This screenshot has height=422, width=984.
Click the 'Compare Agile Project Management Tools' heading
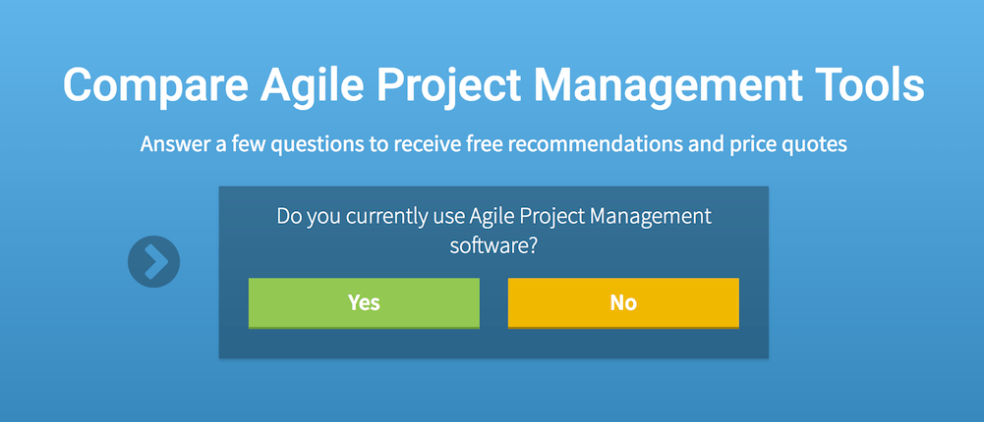click(x=493, y=85)
